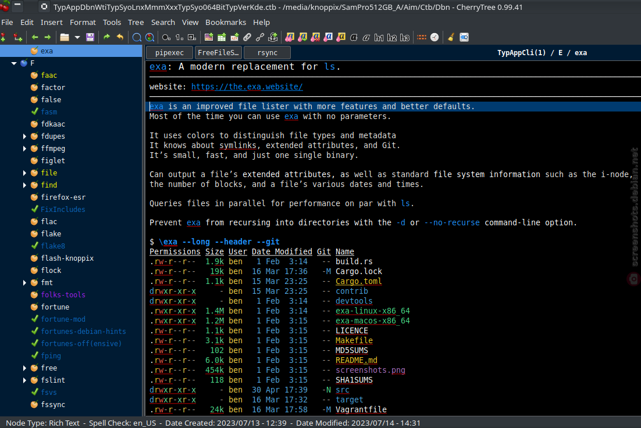Screen dimensions: 641x428
Task: Switch to the pipexec tab
Action: pyautogui.click(x=169, y=53)
